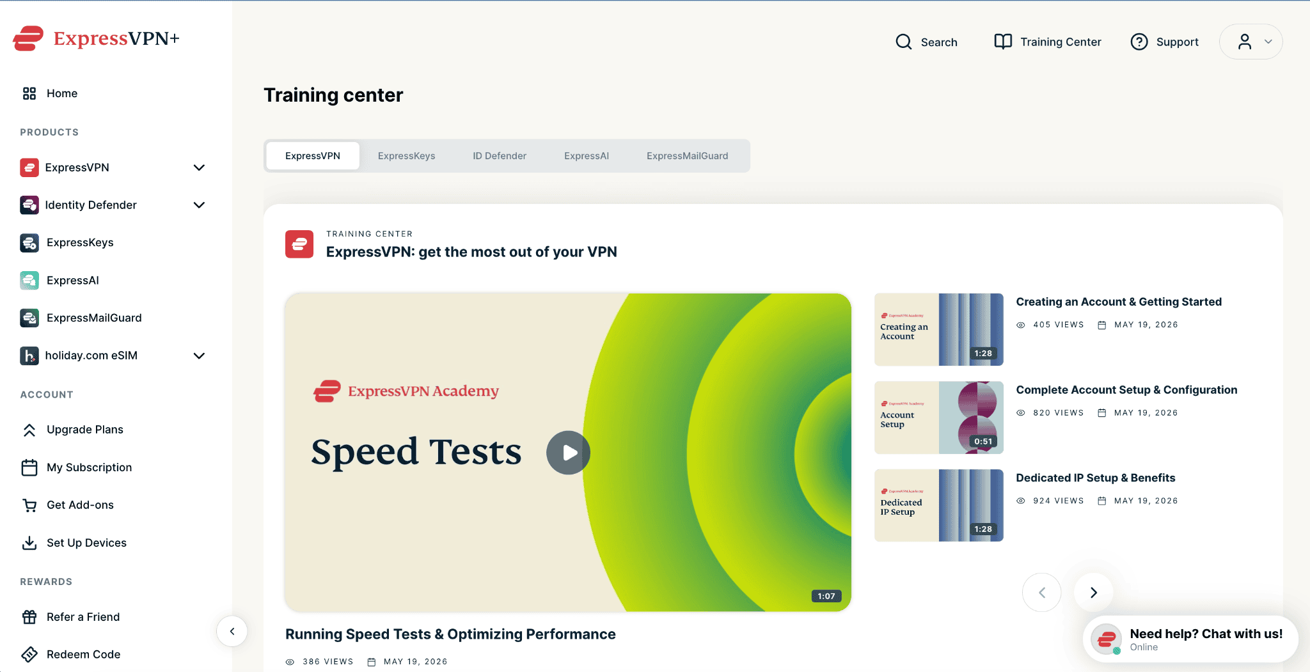Screen dimensions: 1310x672
Task: Go to previous videos with left arrow
Action: click(1042, 593)
